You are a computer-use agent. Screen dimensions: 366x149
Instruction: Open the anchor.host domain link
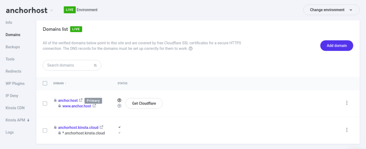coord(68,100)
